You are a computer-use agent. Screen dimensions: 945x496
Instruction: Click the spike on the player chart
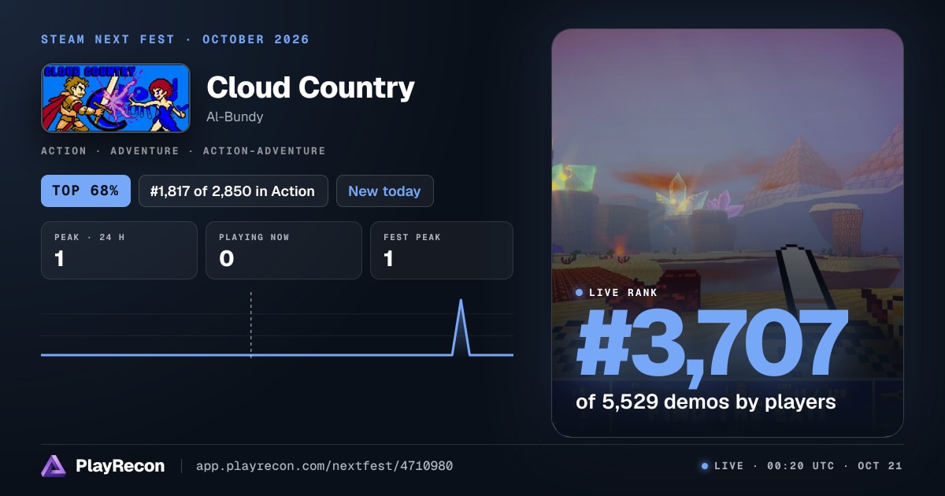click(x=461, y=328)
